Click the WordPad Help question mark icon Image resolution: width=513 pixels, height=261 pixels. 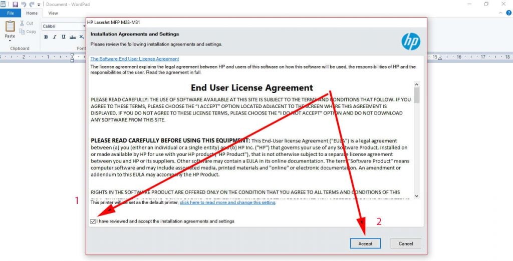[x=509, y=13]
